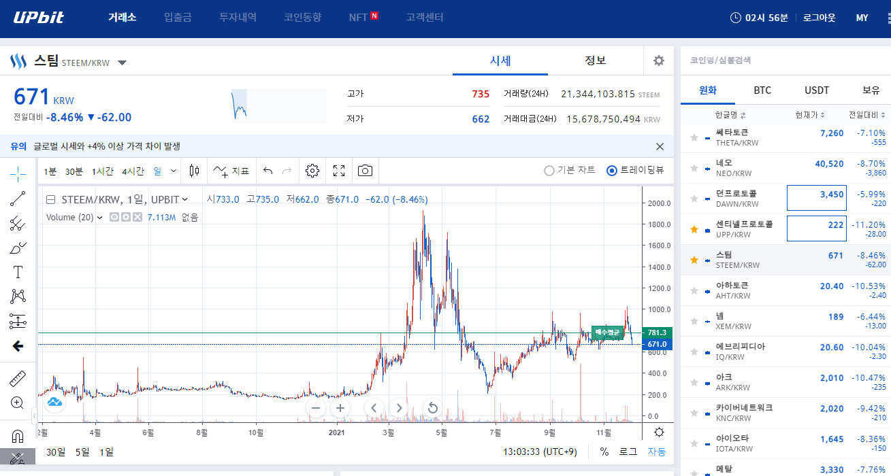Screen dimensions: 891x476
Task: Collapse the STEEM/KRW chart legend
Action: coord(50,199)
